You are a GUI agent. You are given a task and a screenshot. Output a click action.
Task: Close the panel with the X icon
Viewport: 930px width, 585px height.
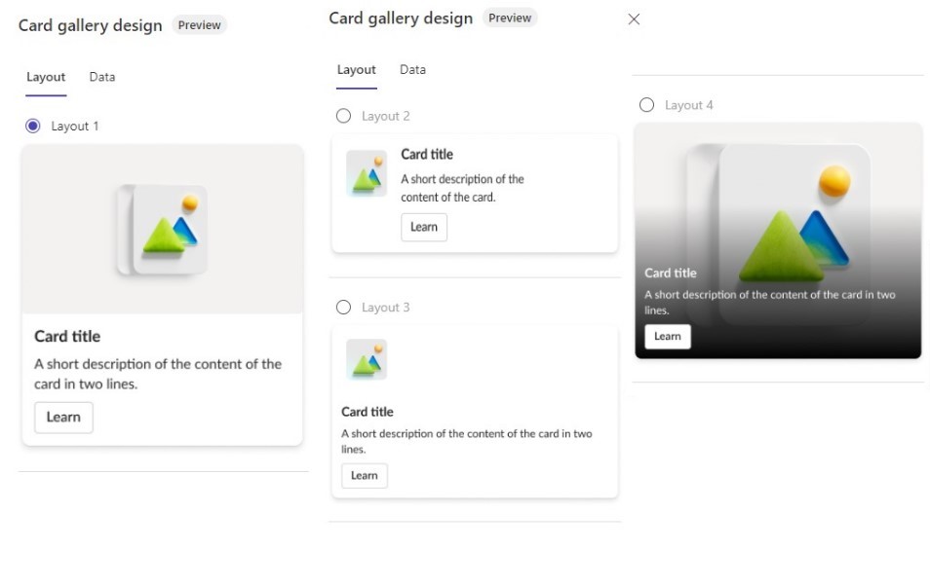[634, 19]
